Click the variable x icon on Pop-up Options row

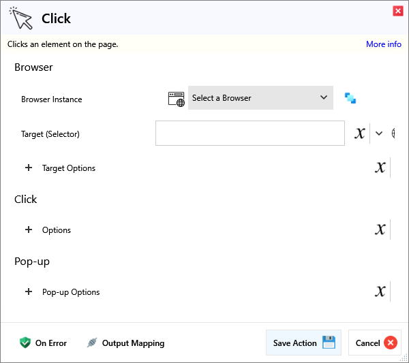pyautogui.click(x=380, y=292)
